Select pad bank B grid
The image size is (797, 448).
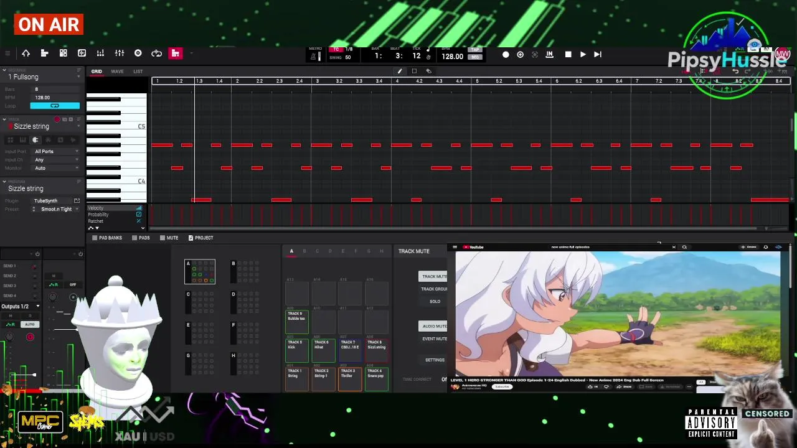tap(245, 272)
